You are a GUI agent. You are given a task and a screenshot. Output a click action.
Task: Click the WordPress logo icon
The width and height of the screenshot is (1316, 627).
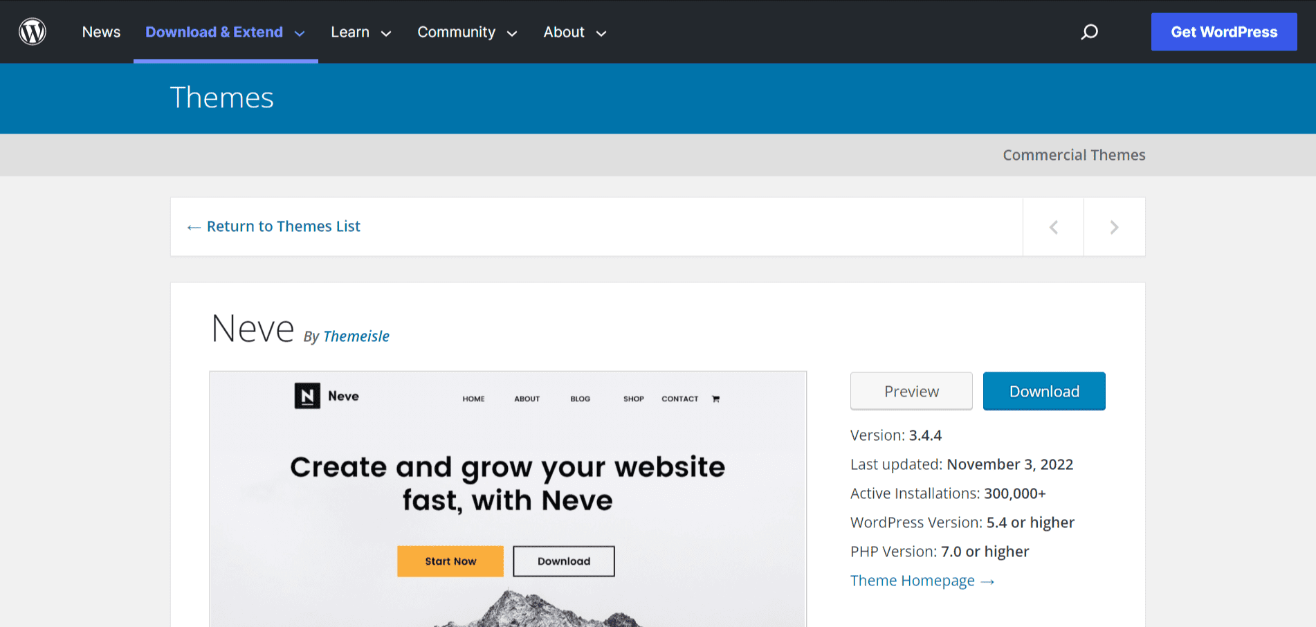tap(33, 31)
